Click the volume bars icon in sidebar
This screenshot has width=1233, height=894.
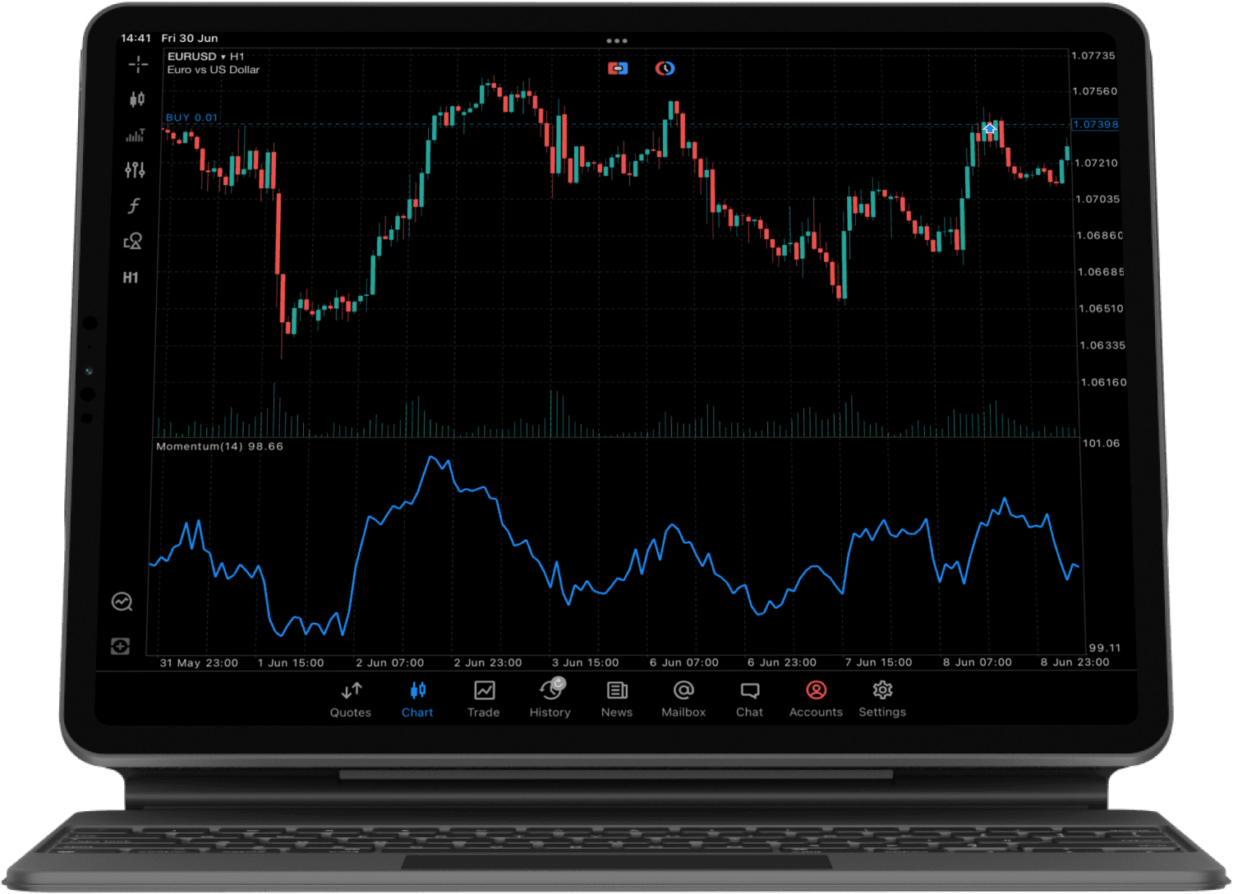coord(136,135)
